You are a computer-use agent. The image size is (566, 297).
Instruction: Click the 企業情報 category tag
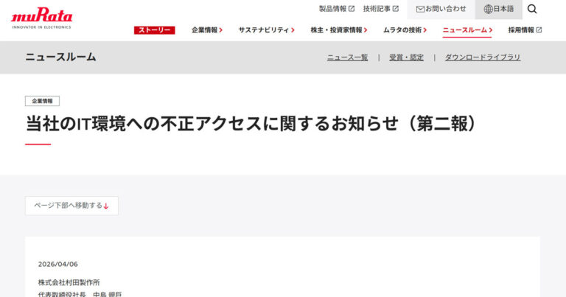[42, 101]
